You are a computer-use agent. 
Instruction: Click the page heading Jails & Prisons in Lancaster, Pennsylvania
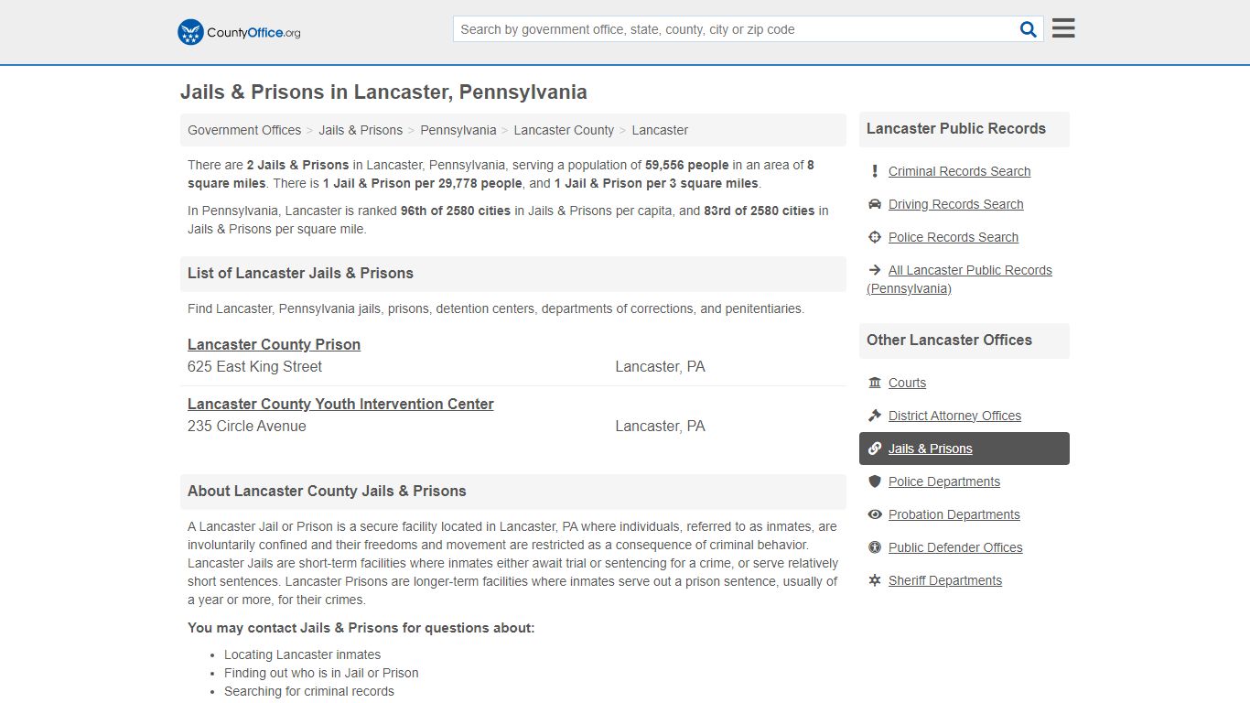click(383, 92)
